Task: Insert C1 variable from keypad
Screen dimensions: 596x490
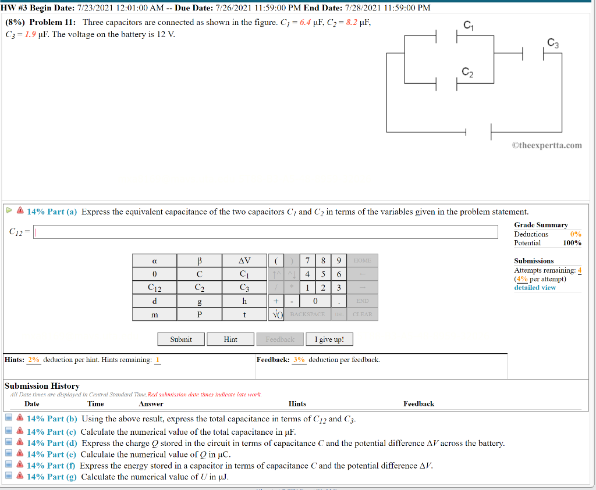Action: pyautogui.click(x=244, y=274)
